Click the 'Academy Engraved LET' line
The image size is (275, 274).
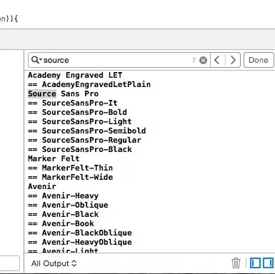[75, 75]
